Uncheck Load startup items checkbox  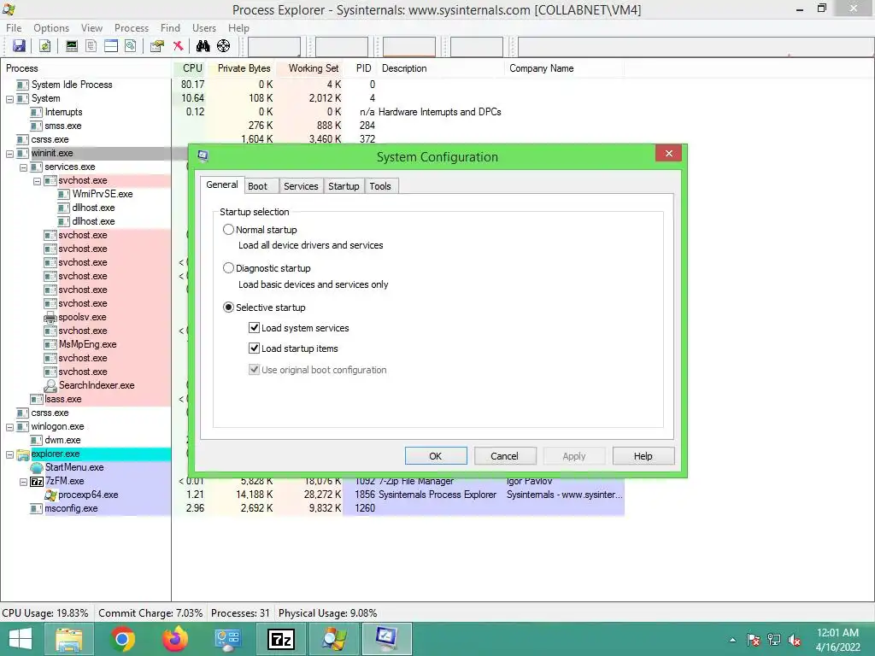tap(254, 348)
